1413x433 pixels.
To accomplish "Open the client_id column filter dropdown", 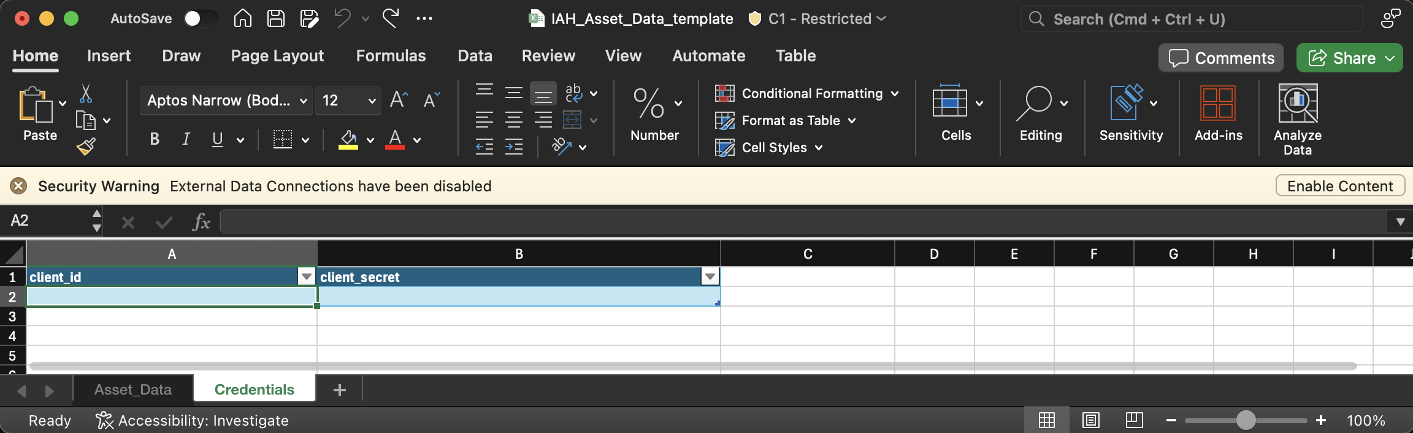I will click(306, 277).
